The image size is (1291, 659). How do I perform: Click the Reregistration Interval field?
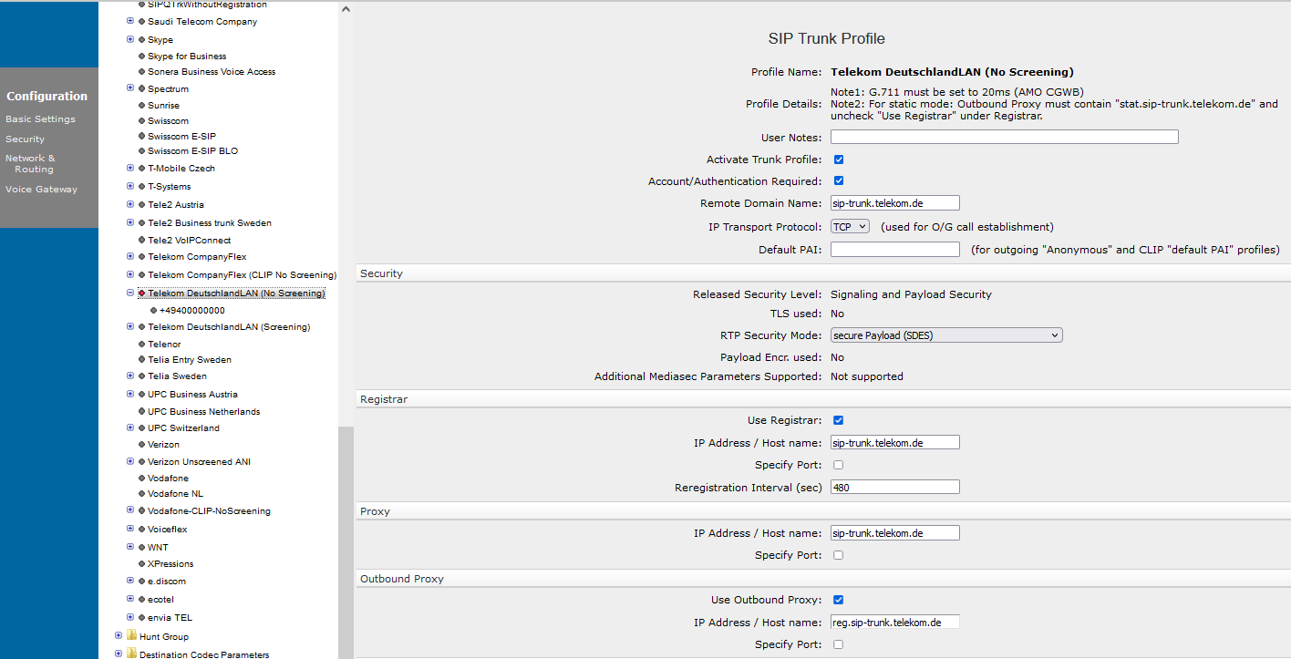[895, 488]
